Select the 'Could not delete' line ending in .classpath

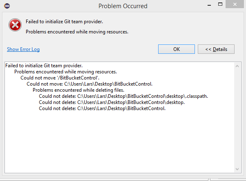[x=123, y=96]
